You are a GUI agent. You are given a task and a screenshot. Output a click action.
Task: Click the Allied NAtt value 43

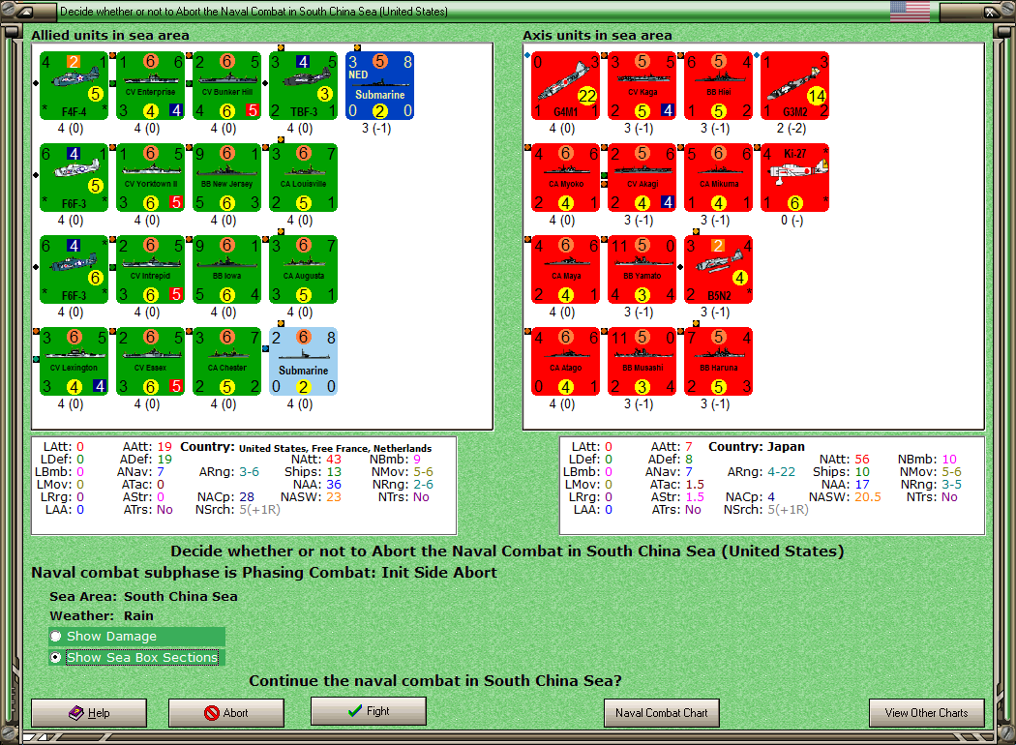click(334, 460)
